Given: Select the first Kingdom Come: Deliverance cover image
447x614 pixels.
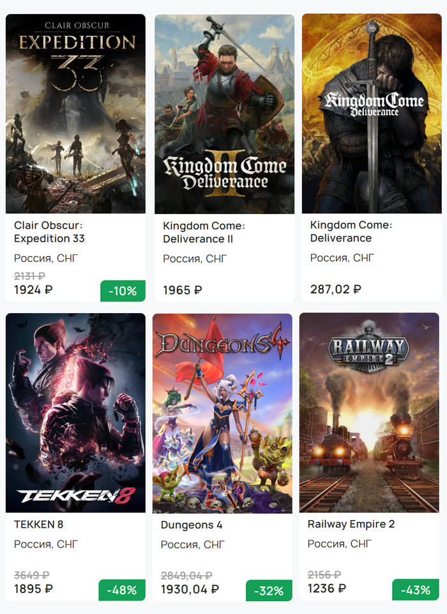Looking at the screenshot, I should (372, 114).
